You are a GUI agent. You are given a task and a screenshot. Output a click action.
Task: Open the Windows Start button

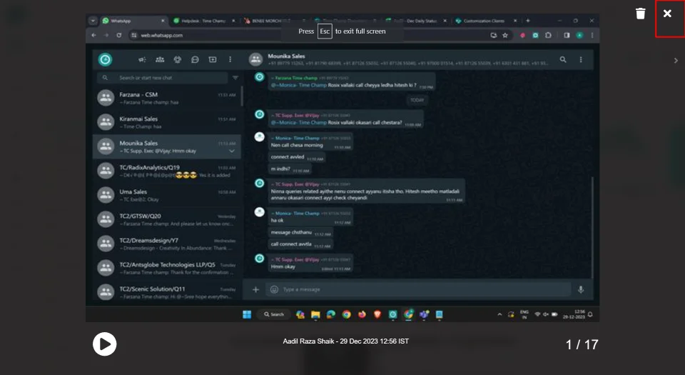click(247, 315)
